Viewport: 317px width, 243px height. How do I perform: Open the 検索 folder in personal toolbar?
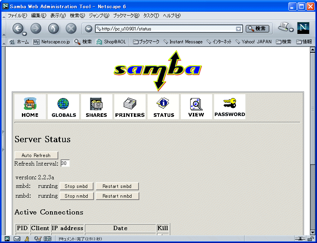tap(284, 42)
